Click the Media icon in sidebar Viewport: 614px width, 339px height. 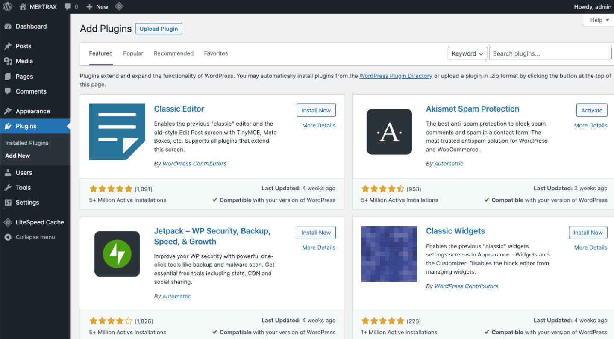tap(8, 61)
